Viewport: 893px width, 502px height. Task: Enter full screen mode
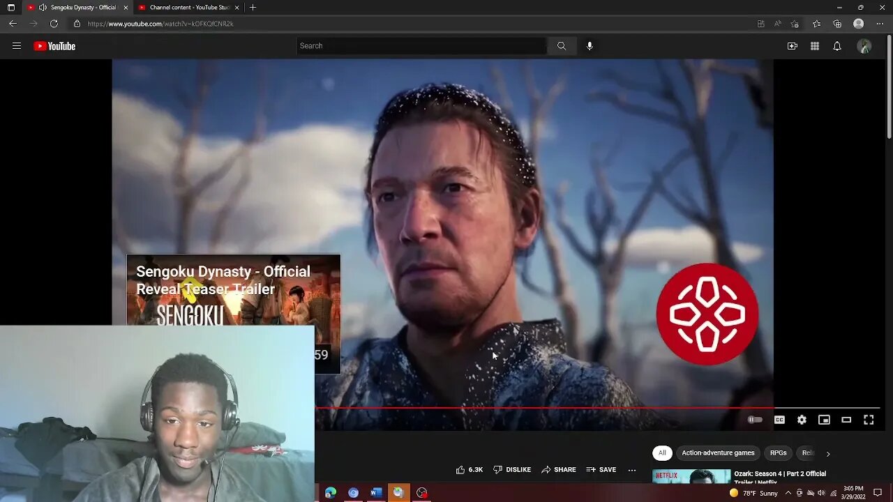[x=869, y=420]
